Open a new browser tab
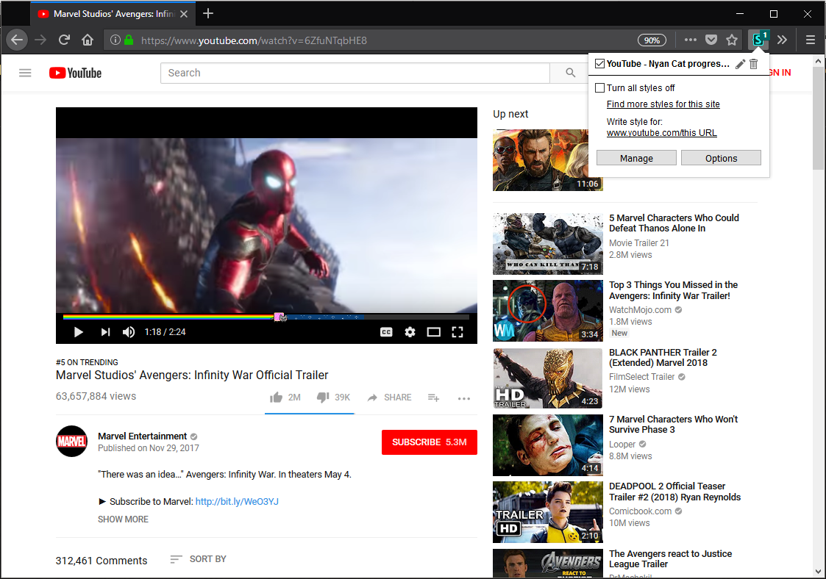Viewport: 826px width, 579px height. (208, 13)
